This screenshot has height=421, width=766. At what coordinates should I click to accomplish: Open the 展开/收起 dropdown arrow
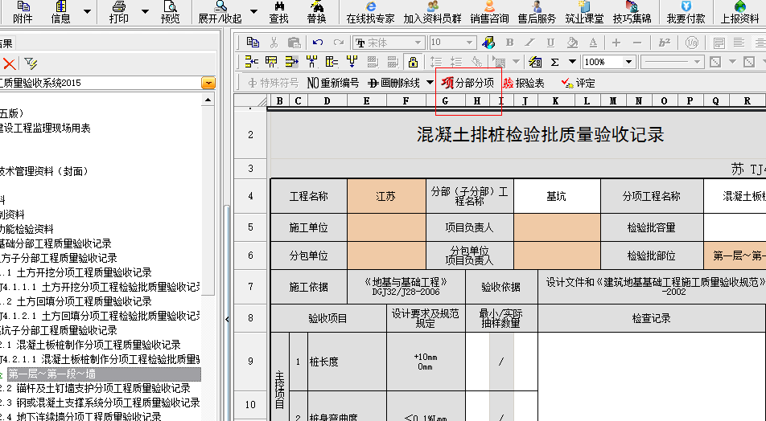(x=253, y=12)
